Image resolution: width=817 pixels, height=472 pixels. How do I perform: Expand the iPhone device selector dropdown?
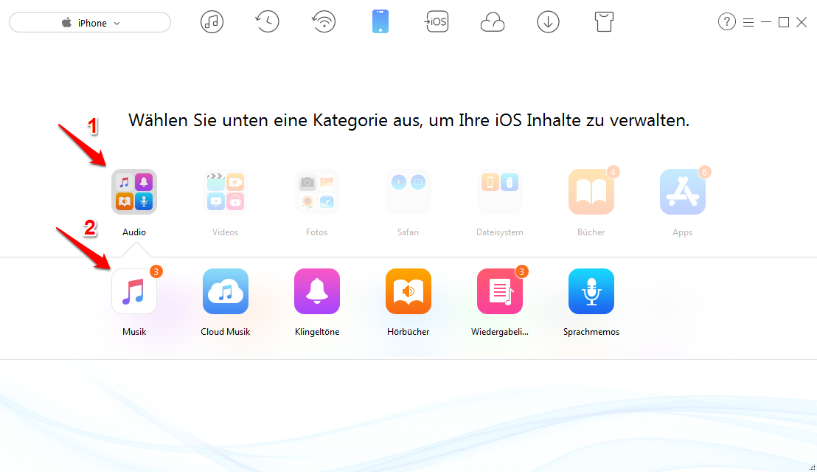pyautogui.click(x=89, y=22)
